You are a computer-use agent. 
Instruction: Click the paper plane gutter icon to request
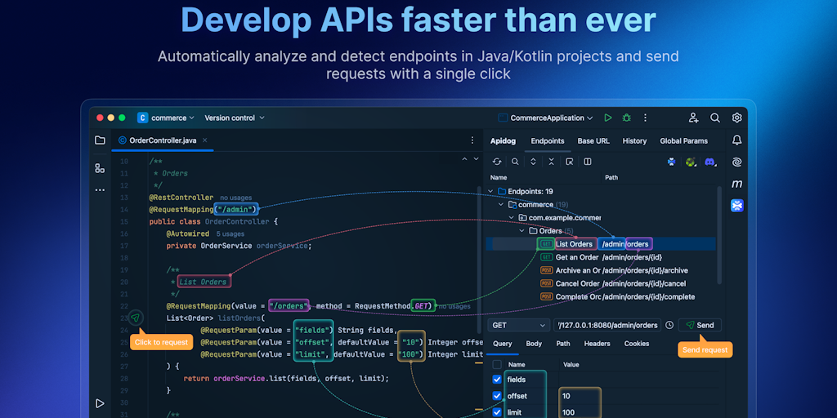(x=136, y=318)
